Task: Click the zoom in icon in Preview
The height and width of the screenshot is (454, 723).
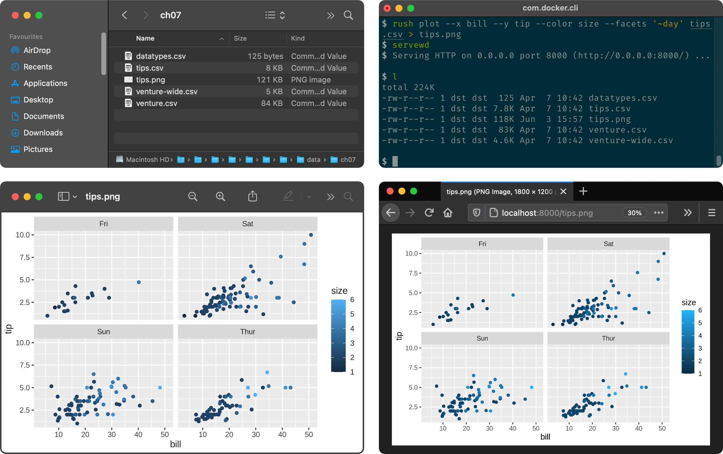Action: pyautogui.click(x=220, y=197)
